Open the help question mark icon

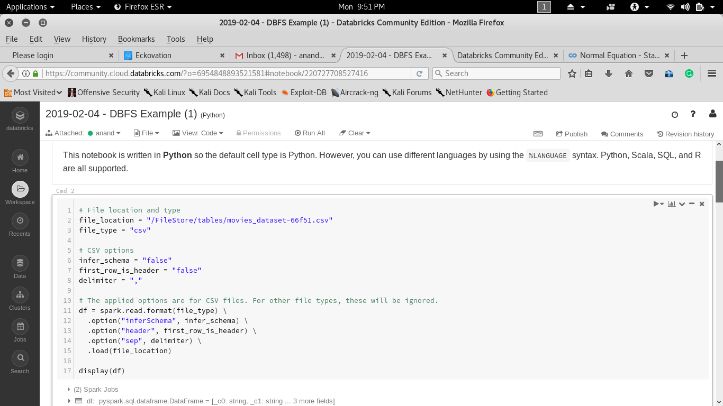click(693, 114)
